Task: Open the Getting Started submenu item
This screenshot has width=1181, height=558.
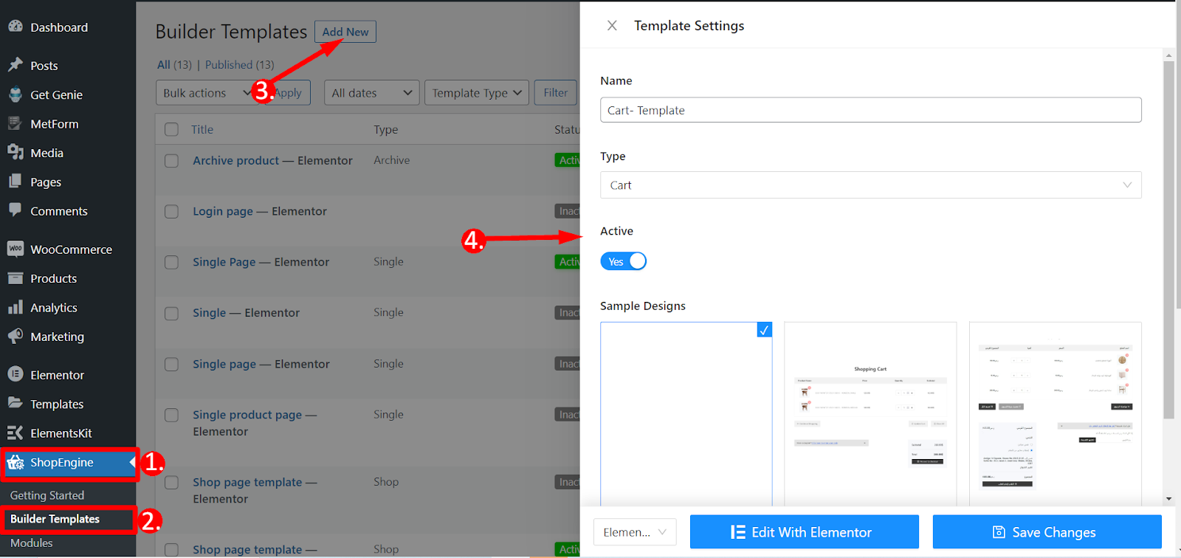Action: tap(47, 495)
